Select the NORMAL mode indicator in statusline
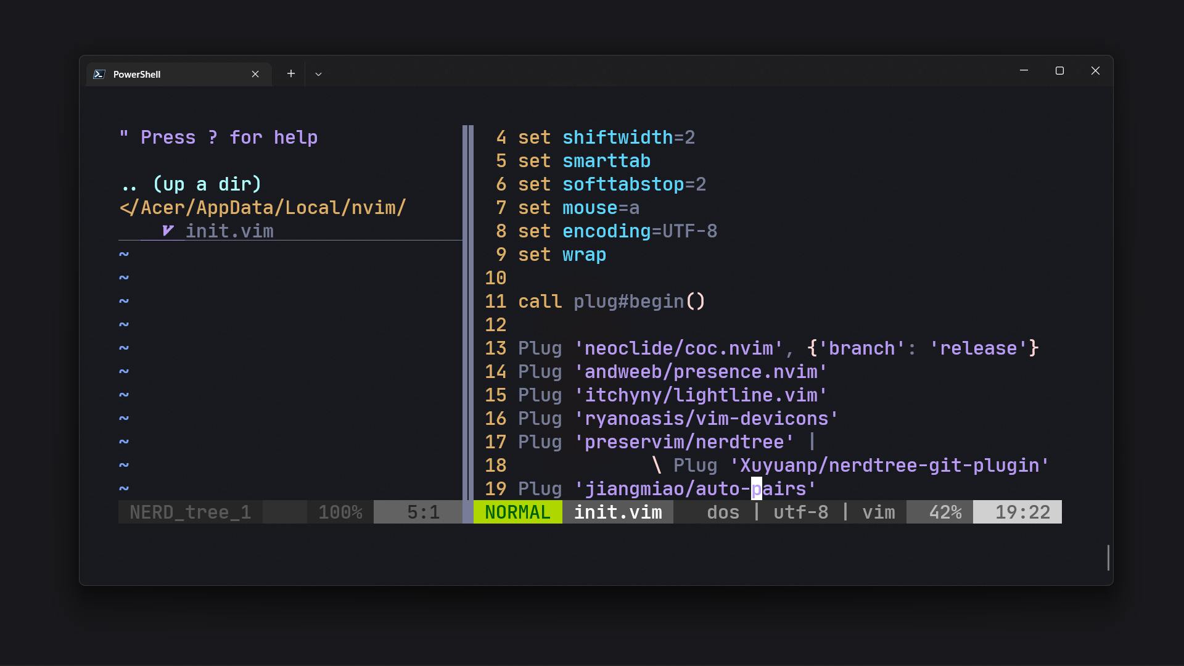Image resolution: width=1184 pixels, height=666 pixels. 517,512
